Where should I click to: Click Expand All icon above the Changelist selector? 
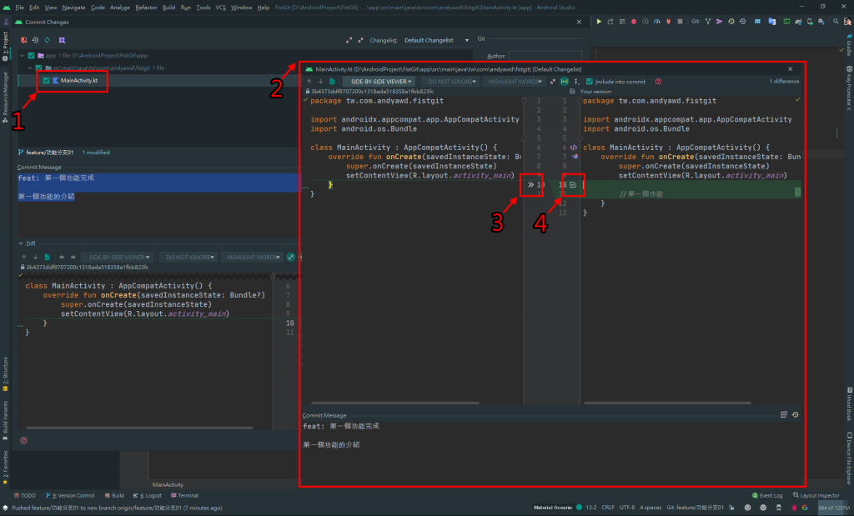[349, 40]
